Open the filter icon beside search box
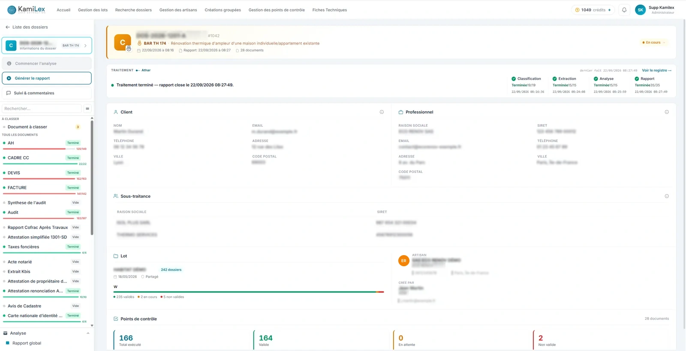 pyautogui.click(x=87, y=109)
